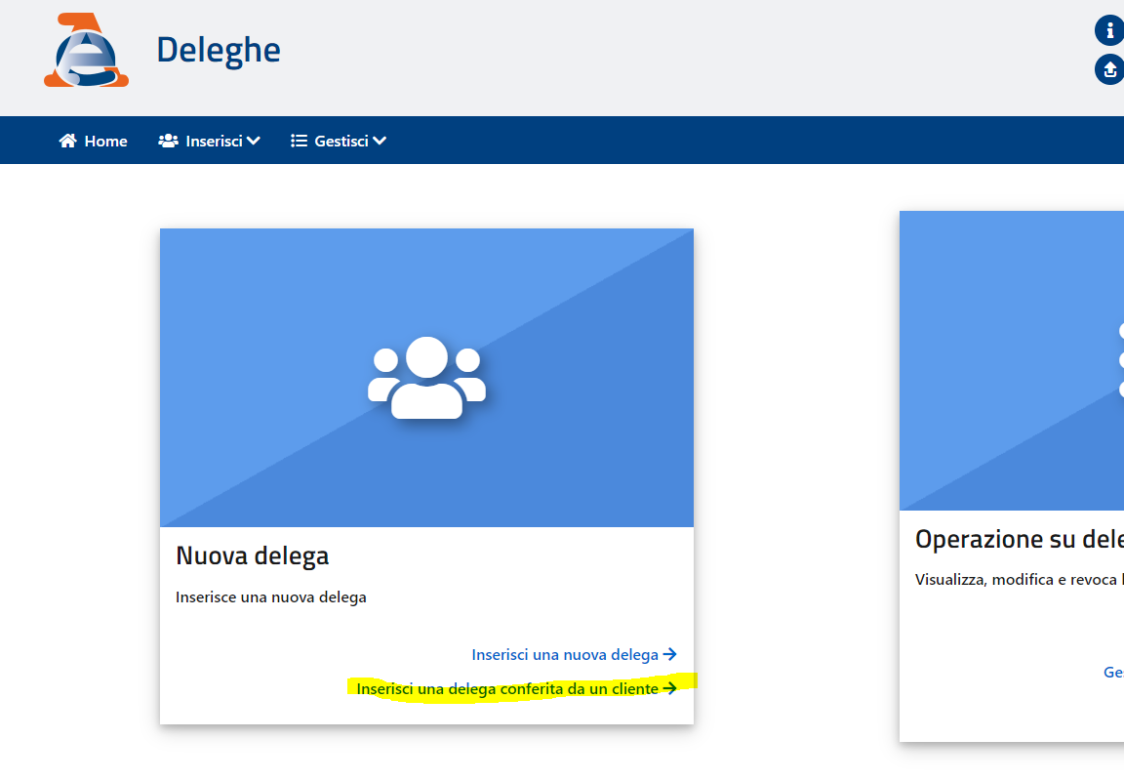Open "Inserisci una delega conferita da un cliente"

point(506,688)
